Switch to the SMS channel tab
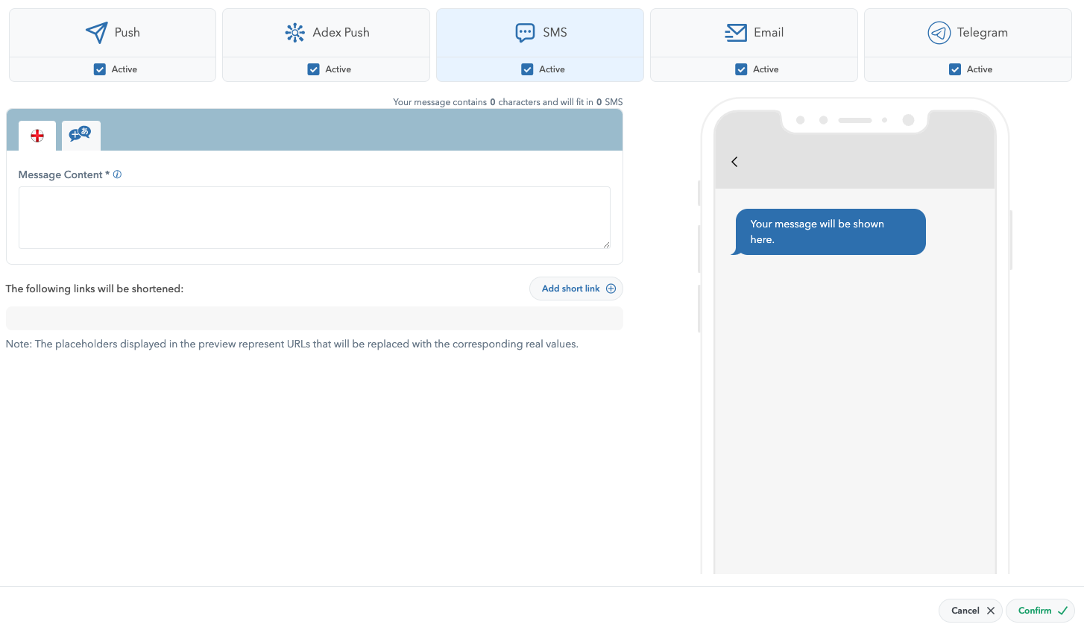The width and height of the screenshot is (1084, 633). click(x=540, y=33)
